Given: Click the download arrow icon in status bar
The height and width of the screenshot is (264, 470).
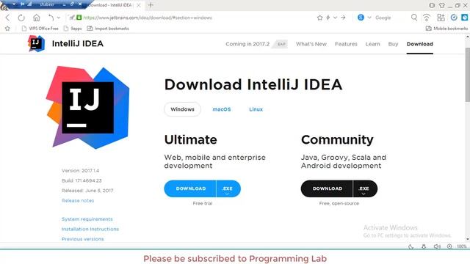Looking at the screenshot, I should pyautogui.click(x=424, y=246).
